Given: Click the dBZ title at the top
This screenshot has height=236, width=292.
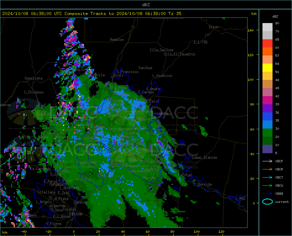Looking at the screenshot, I should point(146,5).
